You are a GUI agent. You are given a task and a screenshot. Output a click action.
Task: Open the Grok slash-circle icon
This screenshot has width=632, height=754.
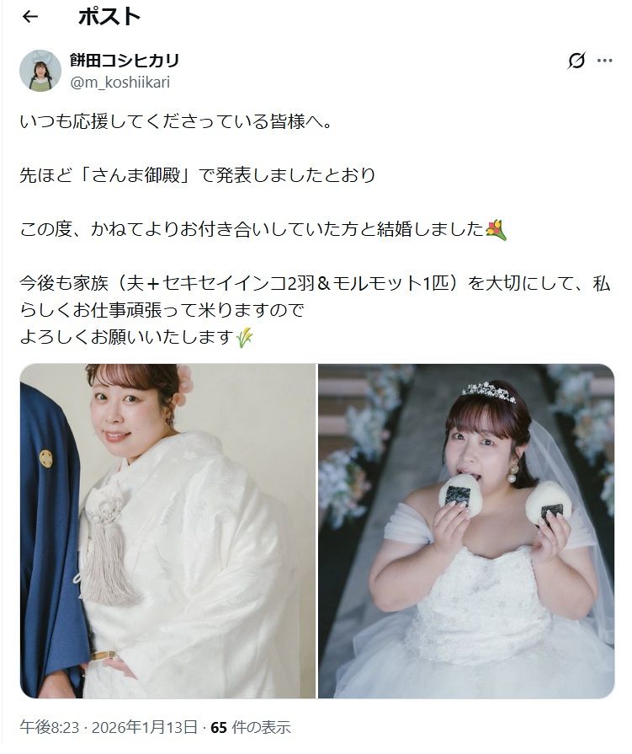(576, 61)
